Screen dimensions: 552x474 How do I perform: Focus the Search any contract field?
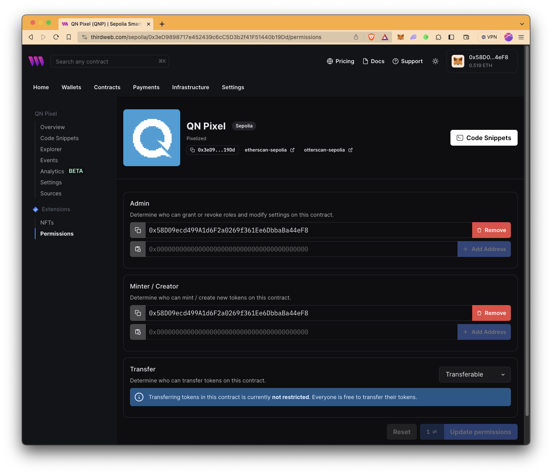pos(110,61)
